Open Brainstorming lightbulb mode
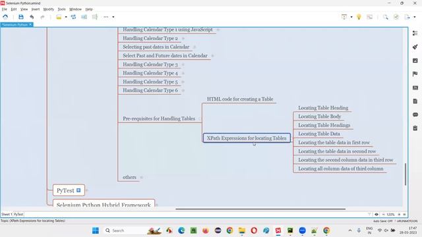The height and width of the screenshot is (237, 422). point(359,17)
